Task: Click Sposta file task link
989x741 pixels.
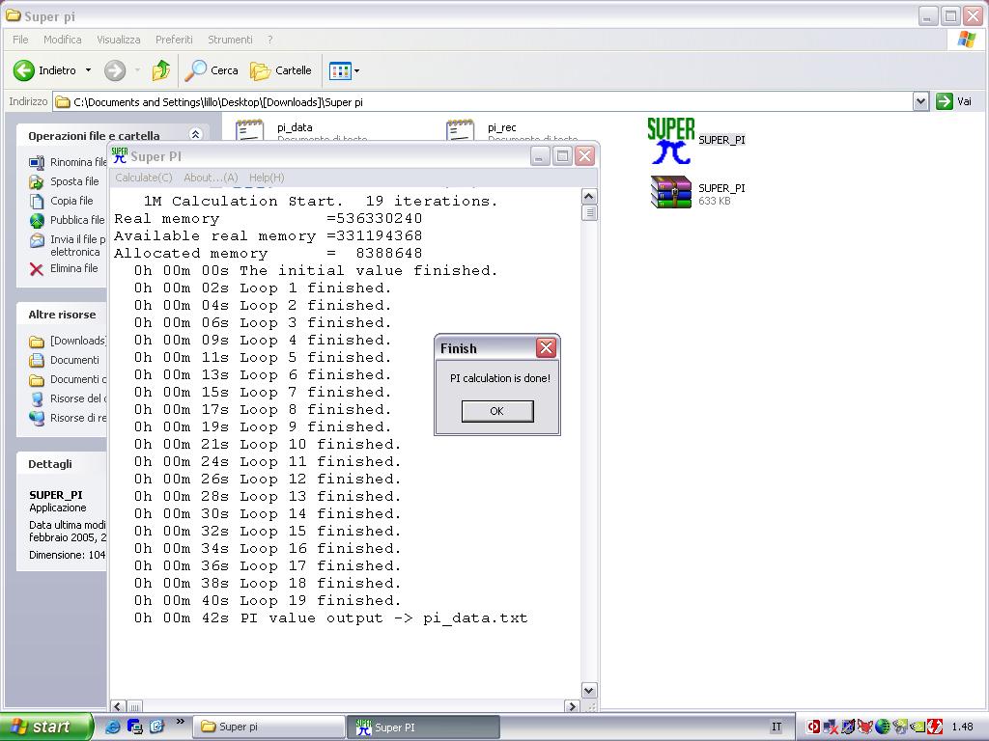Action: [74, 181]
